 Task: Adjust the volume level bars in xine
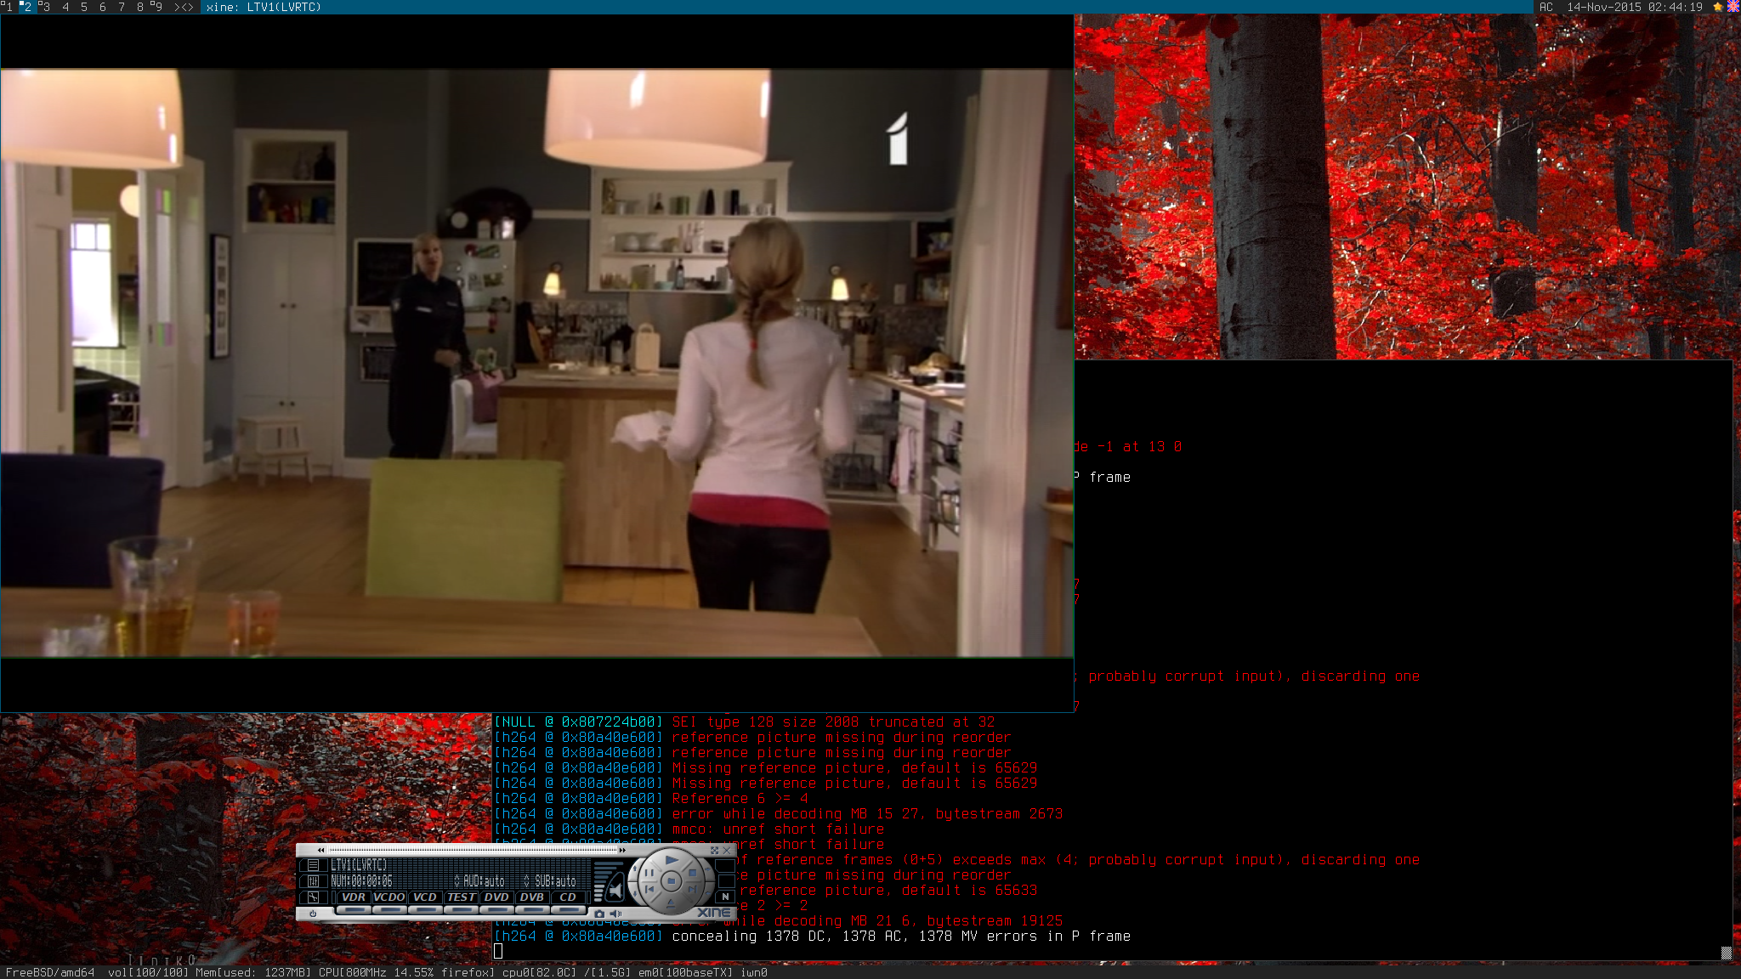tap(600, 882)
